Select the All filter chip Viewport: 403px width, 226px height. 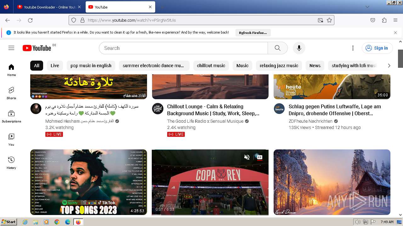click(x=37, y=66)
